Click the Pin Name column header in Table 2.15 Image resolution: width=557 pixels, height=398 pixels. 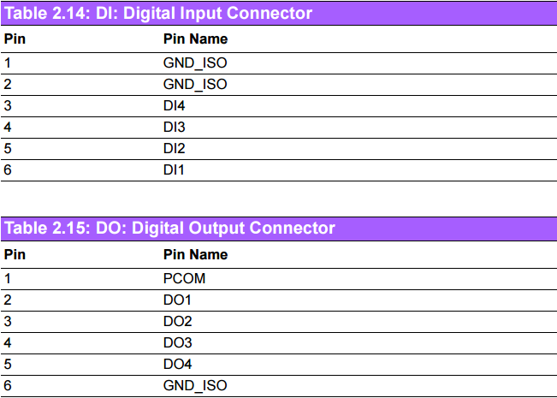195,254
